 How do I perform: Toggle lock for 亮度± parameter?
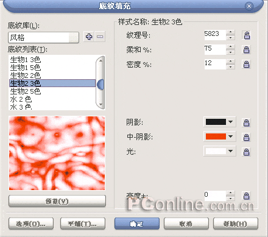(x=247, y=196)
